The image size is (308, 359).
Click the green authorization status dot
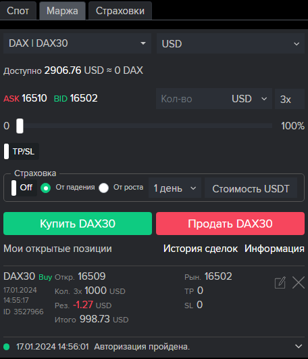(x=7, y=347)
